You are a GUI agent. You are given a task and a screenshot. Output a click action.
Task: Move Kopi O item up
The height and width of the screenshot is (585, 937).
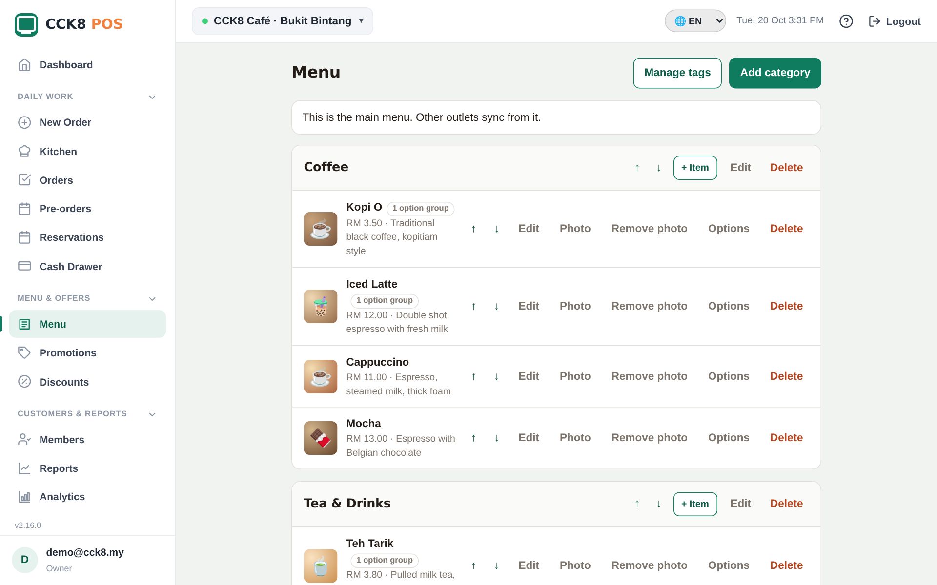pos(473,229)
